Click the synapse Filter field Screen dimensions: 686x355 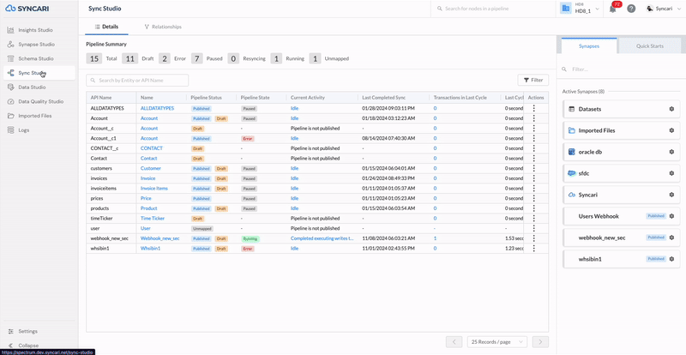point(620,69)
